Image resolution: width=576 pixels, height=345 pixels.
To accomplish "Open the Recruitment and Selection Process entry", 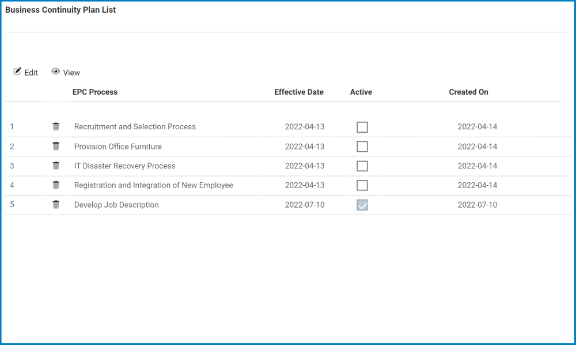I will coord(135,127).
